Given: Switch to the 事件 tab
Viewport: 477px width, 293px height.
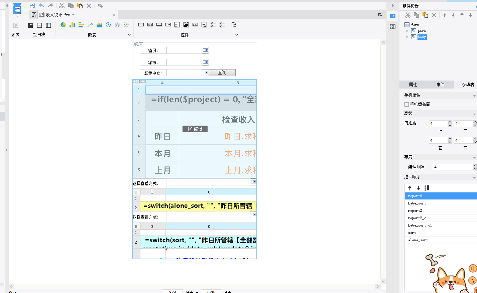Looking at the screenshot, I should 441,85.
